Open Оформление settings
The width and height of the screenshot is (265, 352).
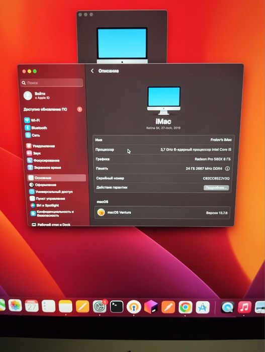click(43, 185)
